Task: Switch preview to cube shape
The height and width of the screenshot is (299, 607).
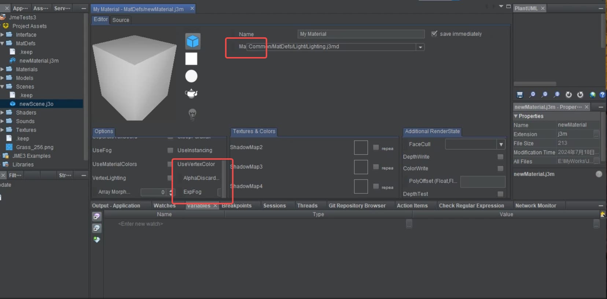Action: 192,41
